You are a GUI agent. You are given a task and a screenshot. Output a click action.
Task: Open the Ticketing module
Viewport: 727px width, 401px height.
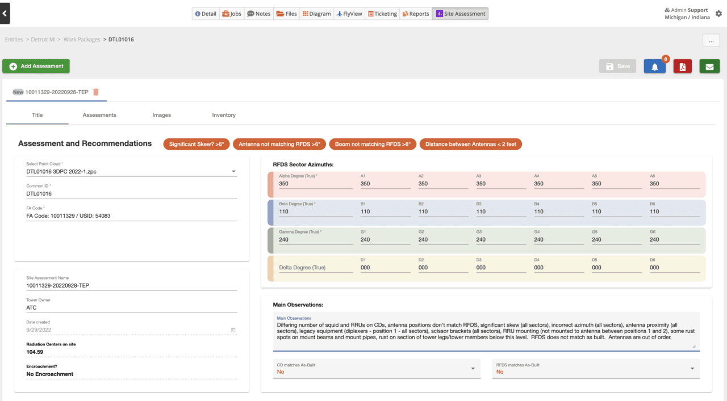pos(382,13)
